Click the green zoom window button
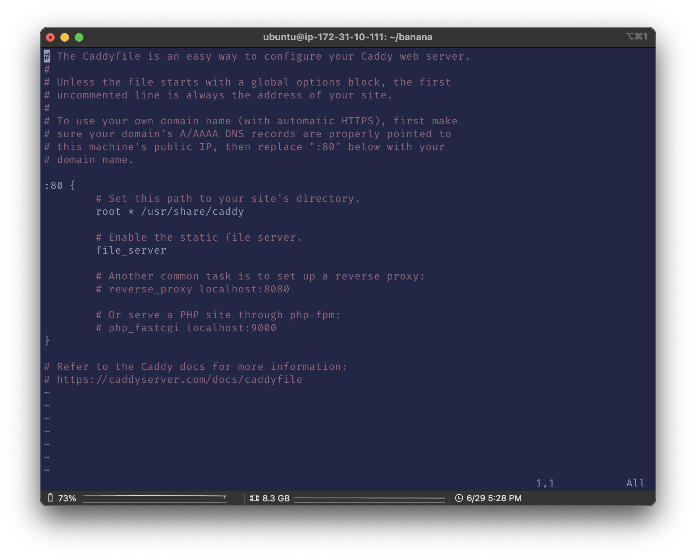This screenshot has height=559, width=696. (x=79, y=37)
